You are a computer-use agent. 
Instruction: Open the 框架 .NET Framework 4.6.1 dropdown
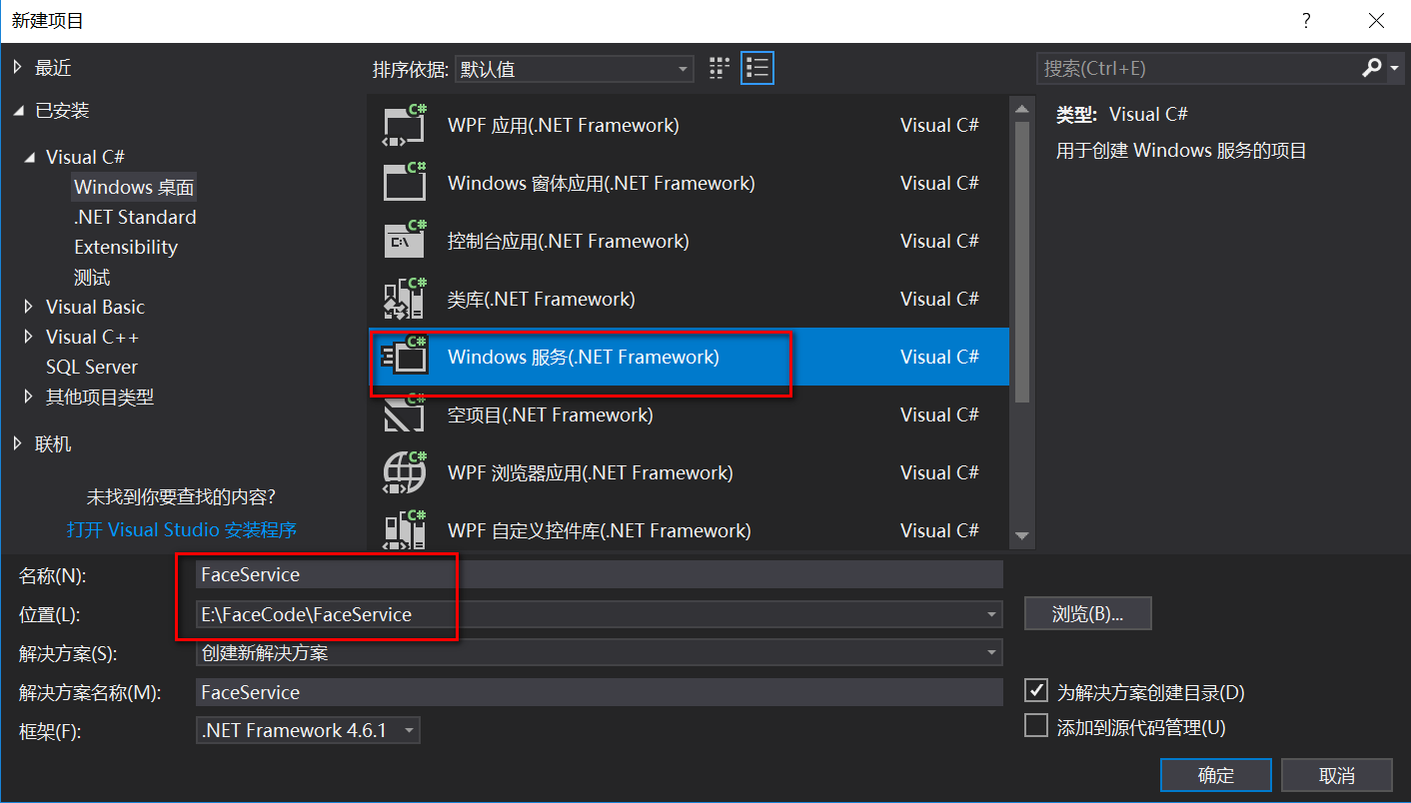(x=309, y=730)
